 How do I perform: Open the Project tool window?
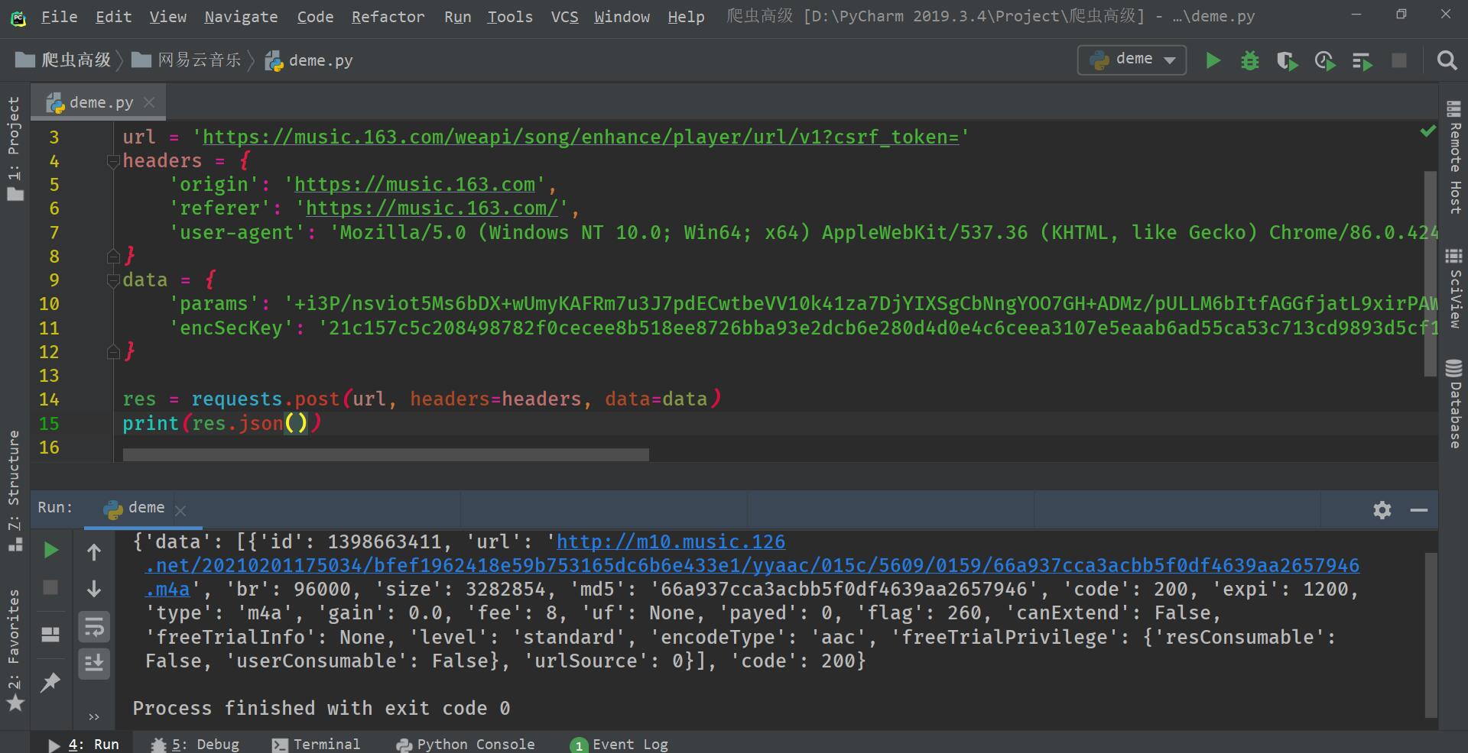(x=15, y=149)
